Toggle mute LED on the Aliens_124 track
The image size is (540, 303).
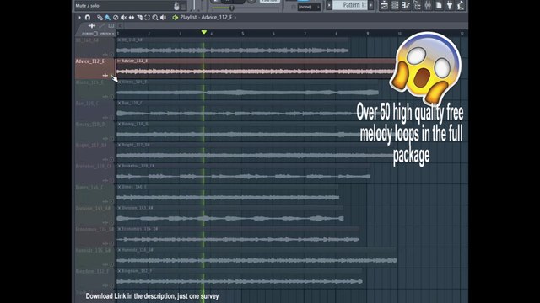[x=111, y=97]
